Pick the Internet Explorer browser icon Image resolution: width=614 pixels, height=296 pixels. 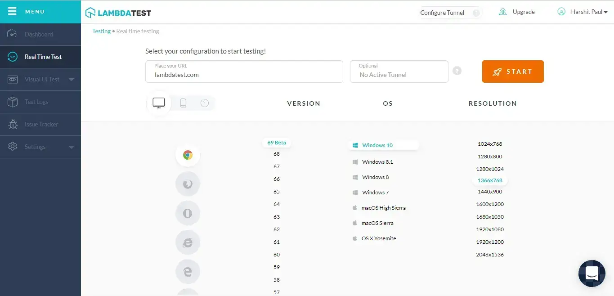point(188,242)
